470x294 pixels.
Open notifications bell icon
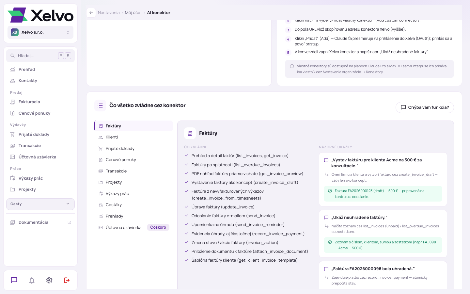32,280
